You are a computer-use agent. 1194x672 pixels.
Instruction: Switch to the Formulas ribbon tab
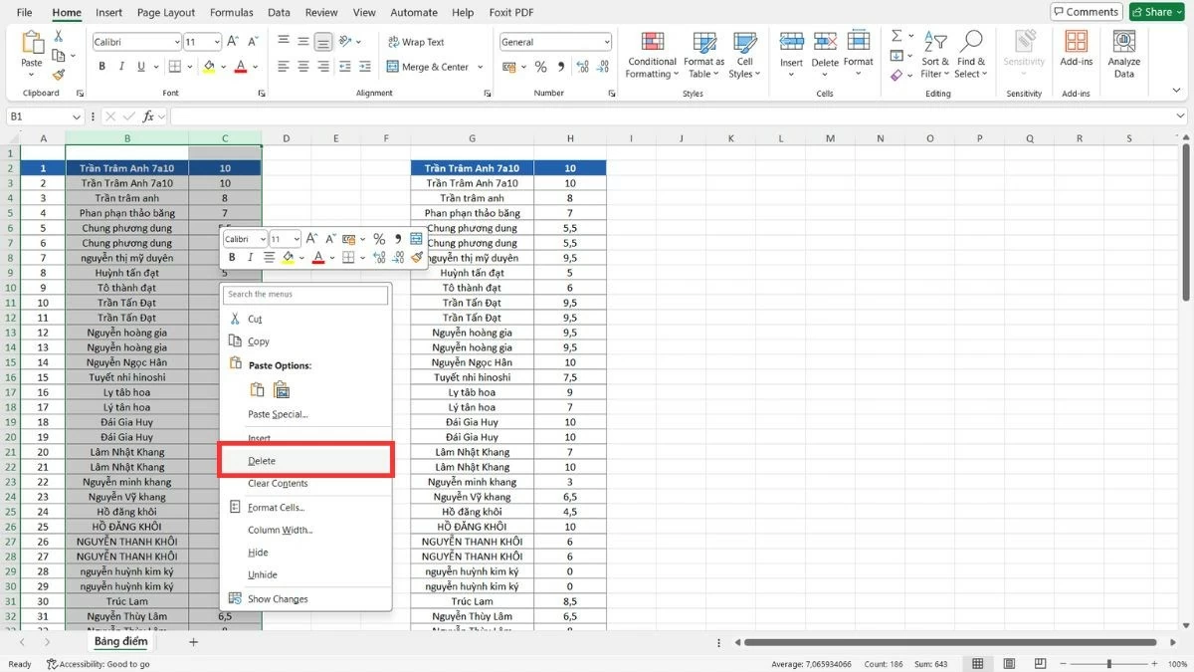pos(231,12)
